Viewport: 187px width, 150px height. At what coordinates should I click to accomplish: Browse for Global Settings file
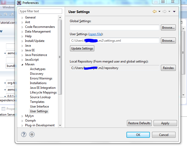(x=168, y=28)
